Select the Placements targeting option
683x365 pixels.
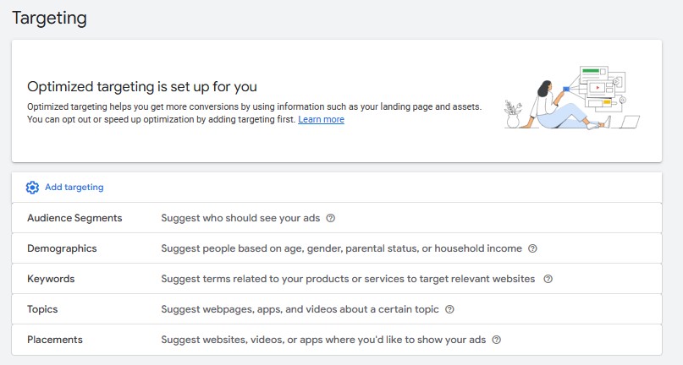click(x=55, y=340)
